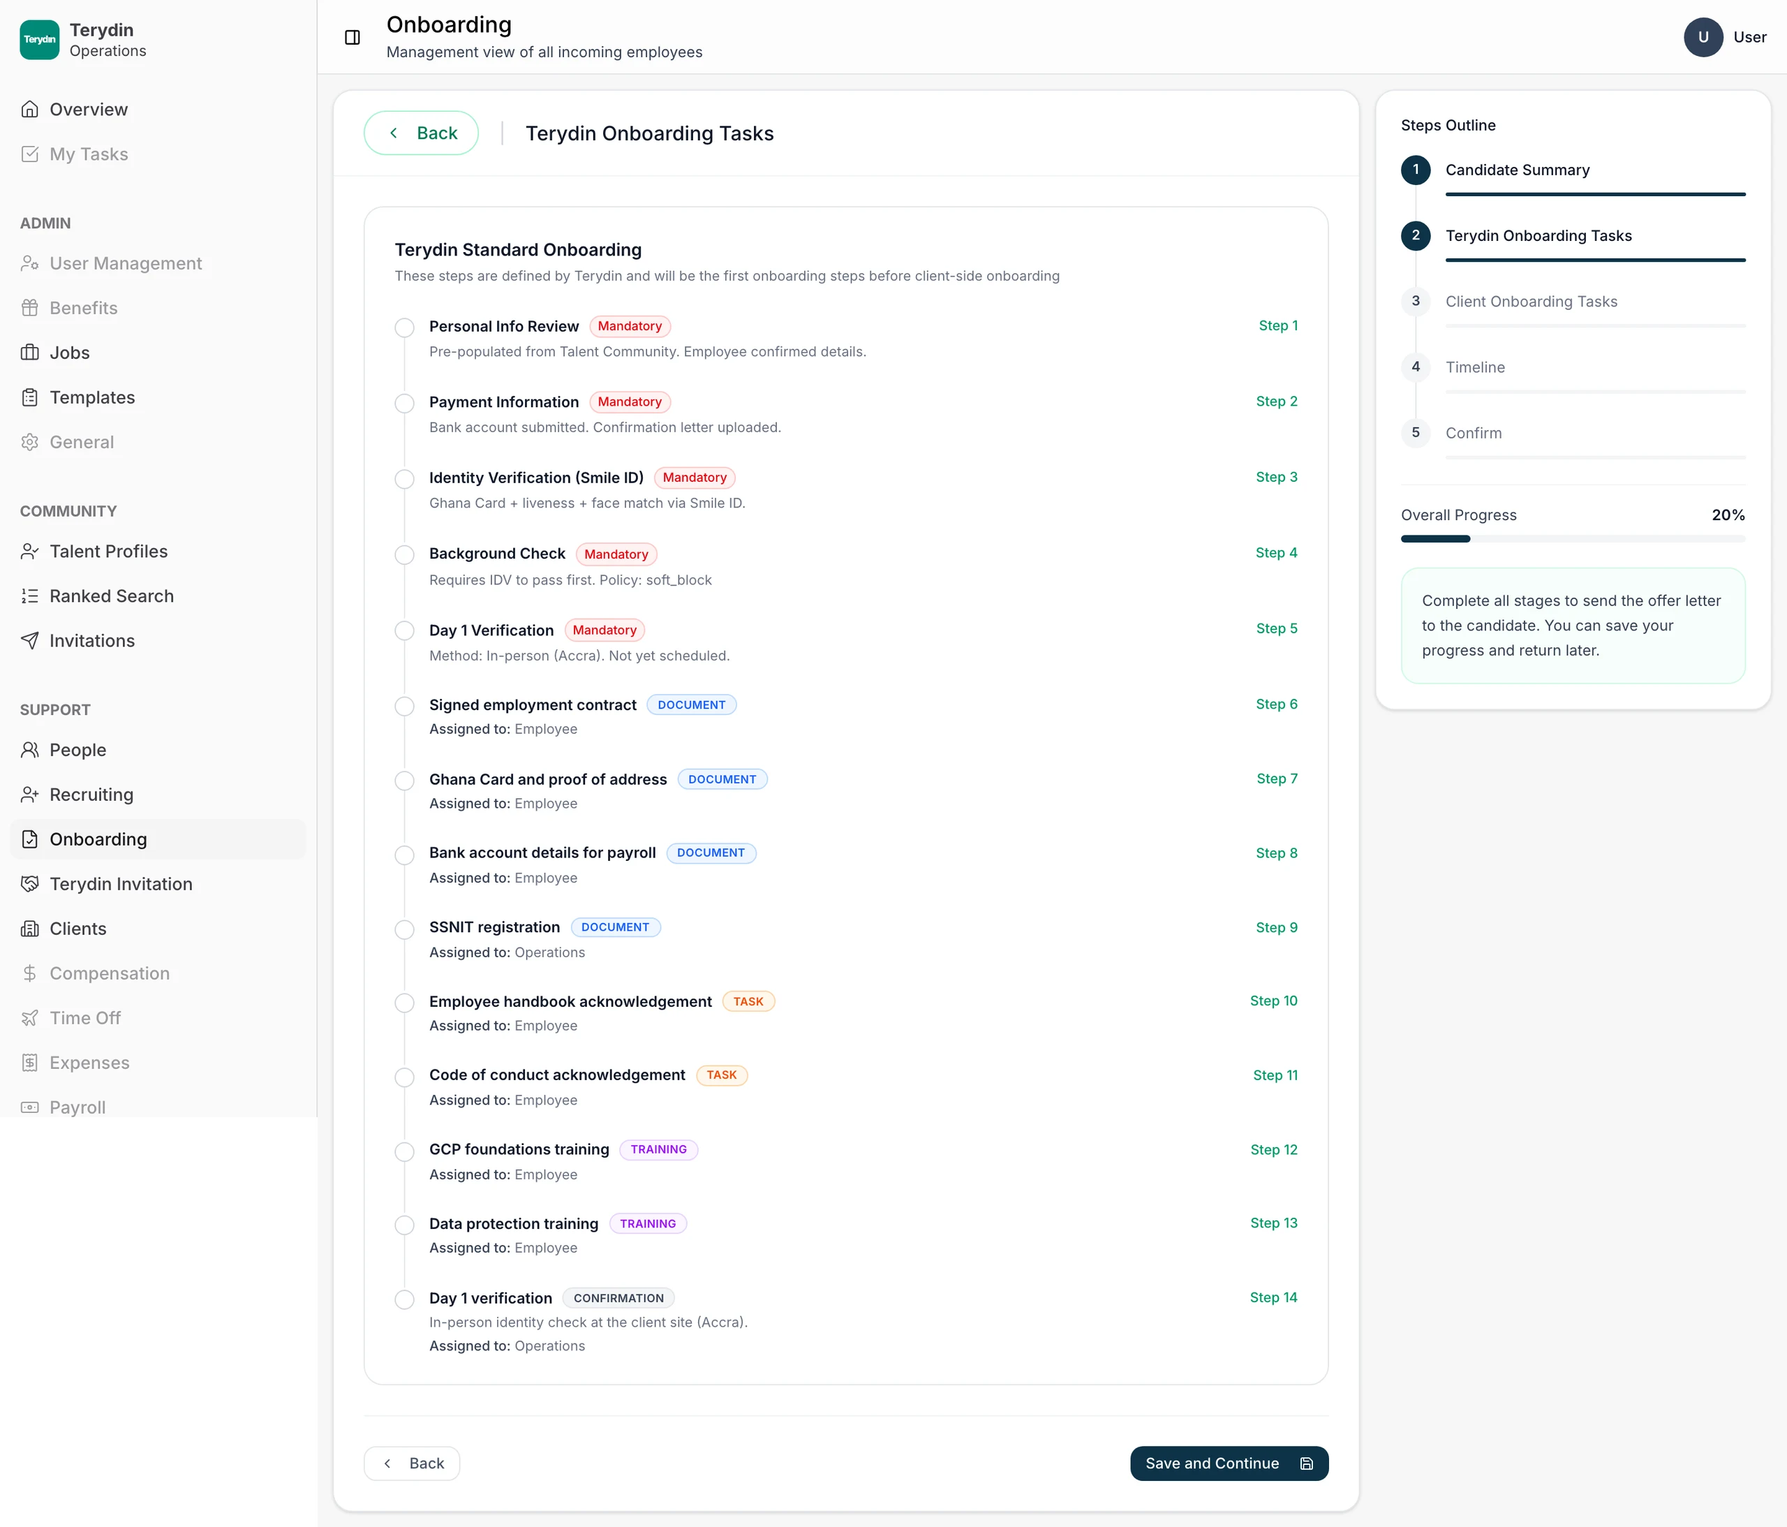Click the Overall Progress bar

point(1573,539)
